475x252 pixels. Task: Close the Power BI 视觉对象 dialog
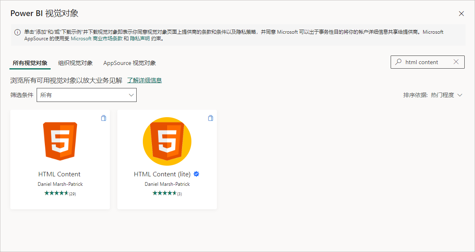point(461,14)
